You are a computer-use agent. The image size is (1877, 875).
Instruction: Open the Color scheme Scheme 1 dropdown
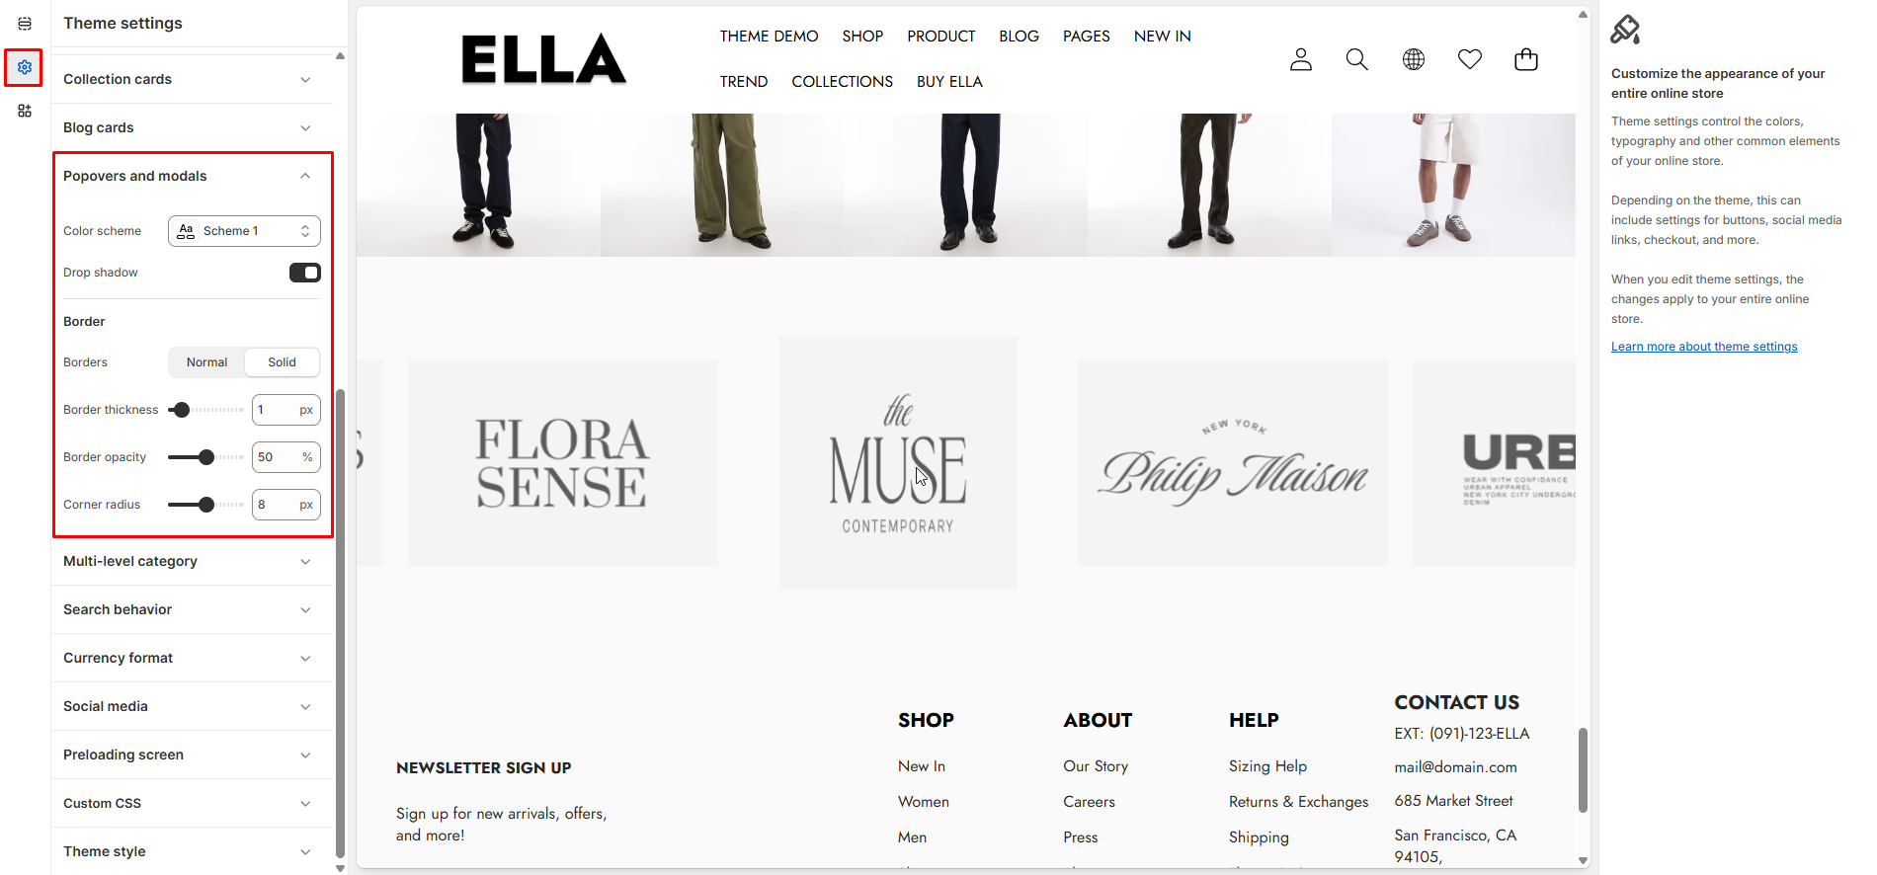[x=244, y=231]
